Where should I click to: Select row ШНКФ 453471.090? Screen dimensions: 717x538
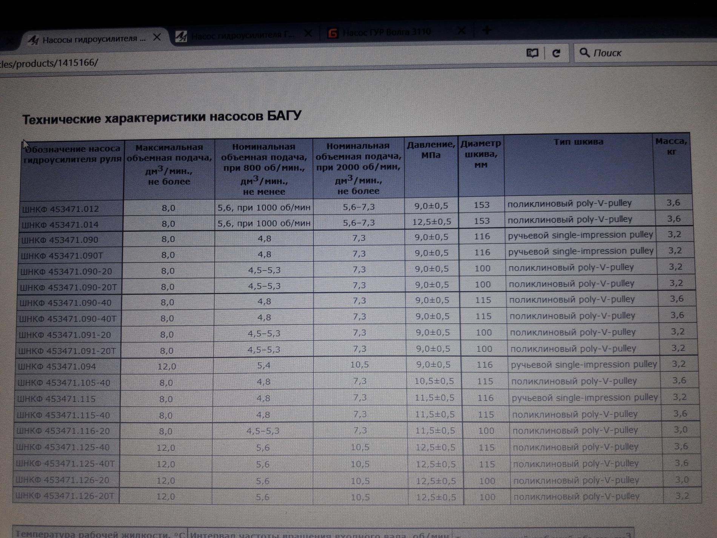(x=356, y=238)
